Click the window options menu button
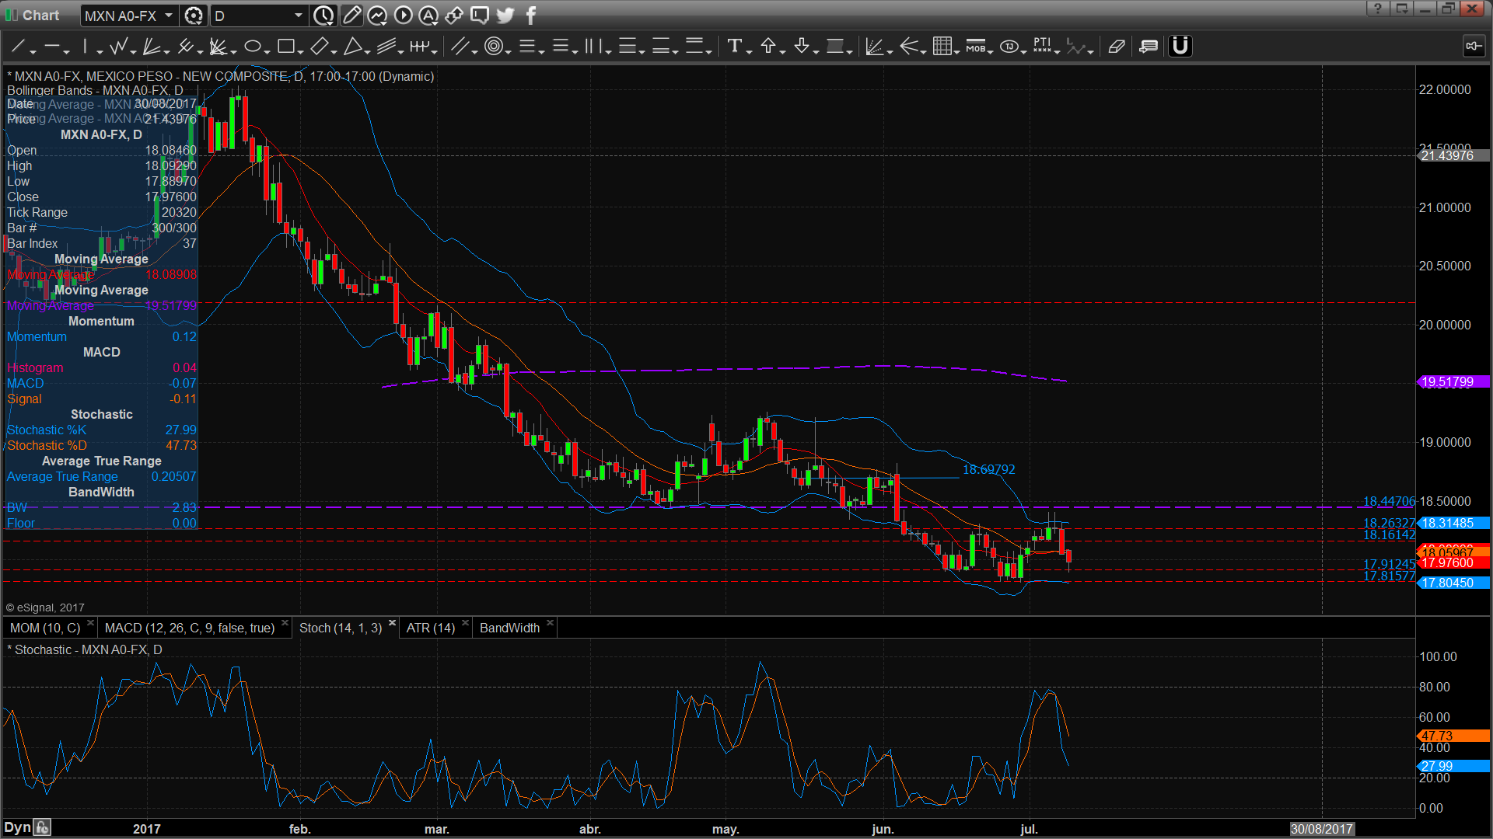The height and width of the screenshot is (839, 1493). tap(1401, 9)
